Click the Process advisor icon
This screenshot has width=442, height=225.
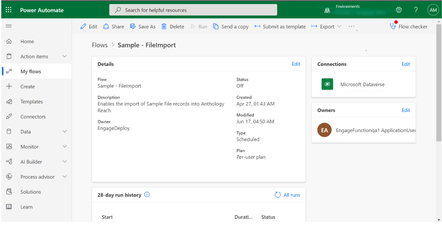pos(9,177)
